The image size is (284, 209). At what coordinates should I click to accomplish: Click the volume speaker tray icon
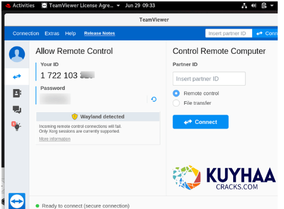coord(254,6)
